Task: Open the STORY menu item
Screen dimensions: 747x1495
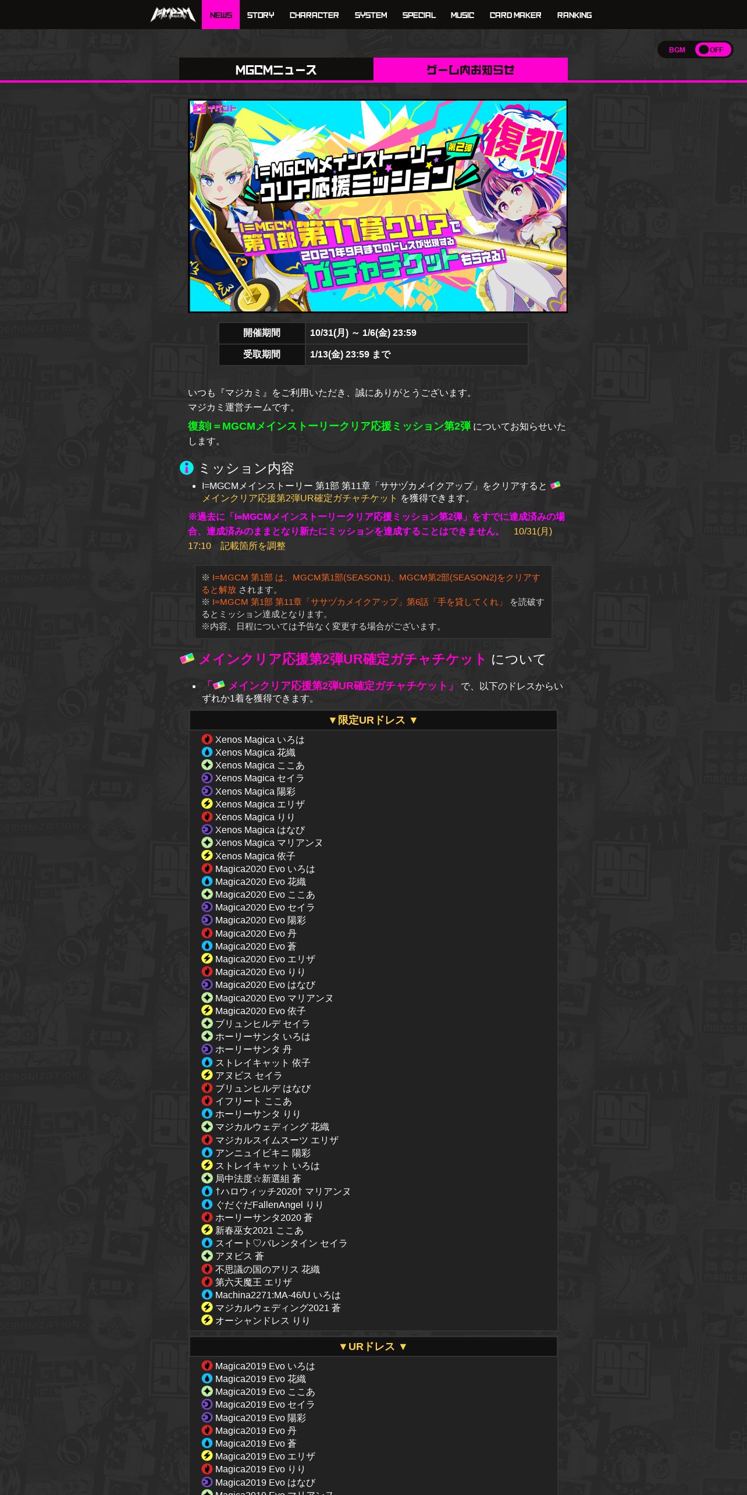Action: coord(260,15)
